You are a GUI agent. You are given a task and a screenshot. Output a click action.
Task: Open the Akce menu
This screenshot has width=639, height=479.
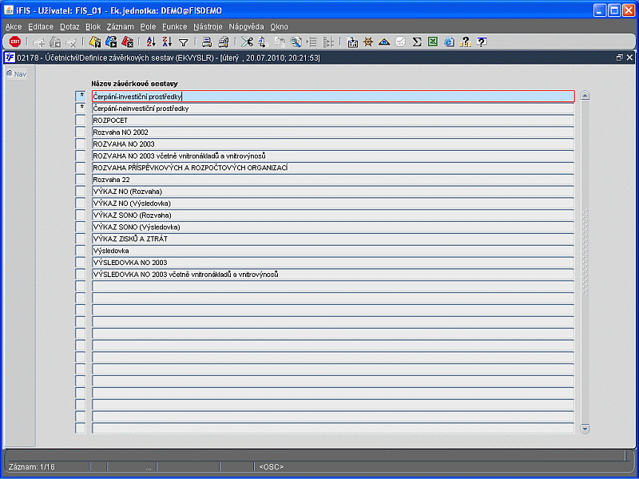point(14,27)
